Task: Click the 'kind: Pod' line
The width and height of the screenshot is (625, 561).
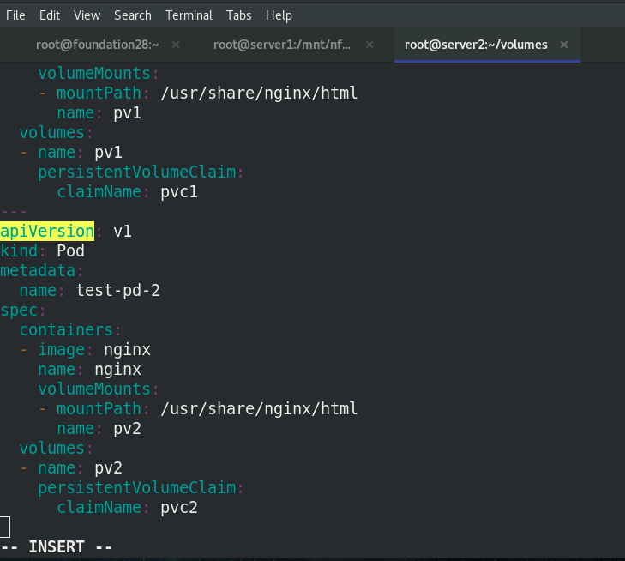Action: [x=42, y=250]
